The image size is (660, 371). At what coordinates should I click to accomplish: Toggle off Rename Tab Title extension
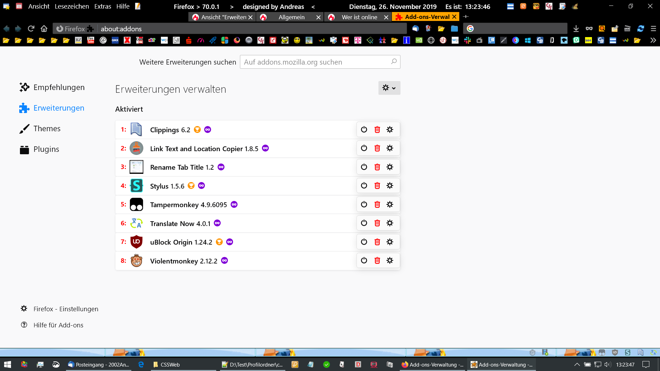364,167
